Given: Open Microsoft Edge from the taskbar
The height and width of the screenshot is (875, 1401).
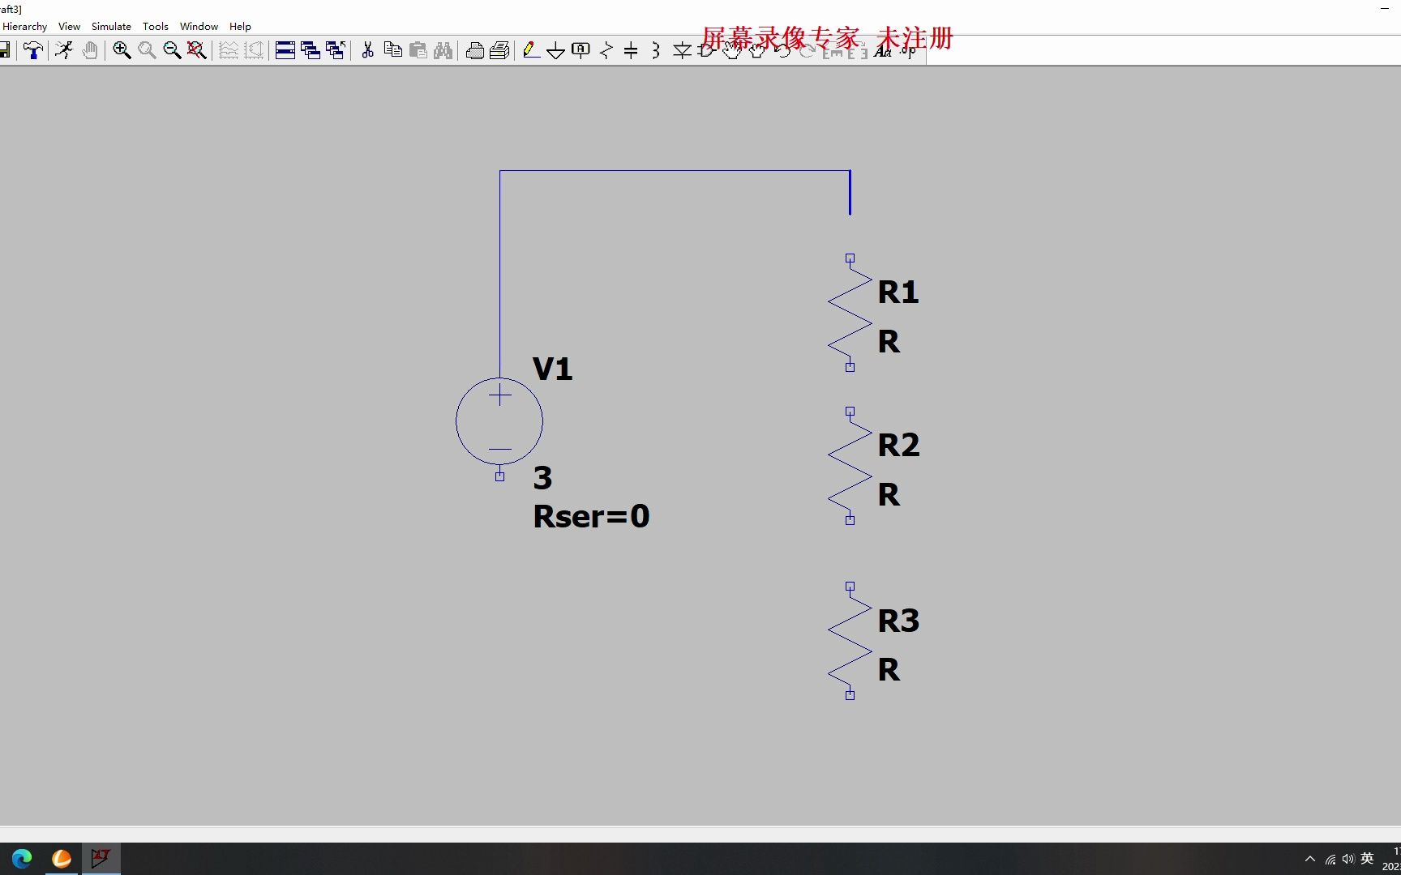Looking at the screenshot, I should tap(22, 858).
